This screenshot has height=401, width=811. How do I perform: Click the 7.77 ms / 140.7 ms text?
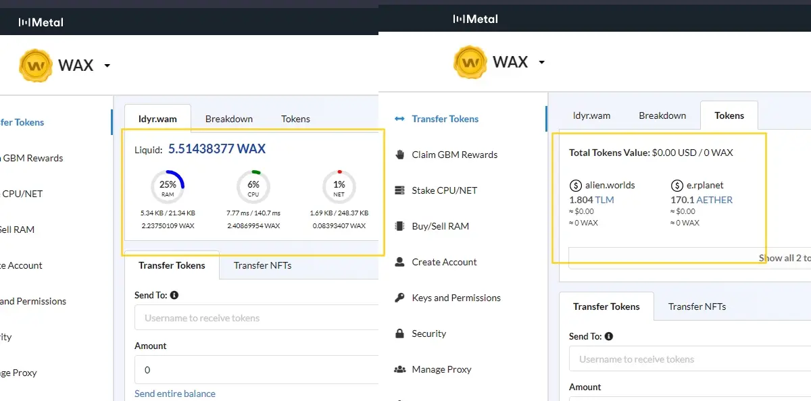(253, 213)
